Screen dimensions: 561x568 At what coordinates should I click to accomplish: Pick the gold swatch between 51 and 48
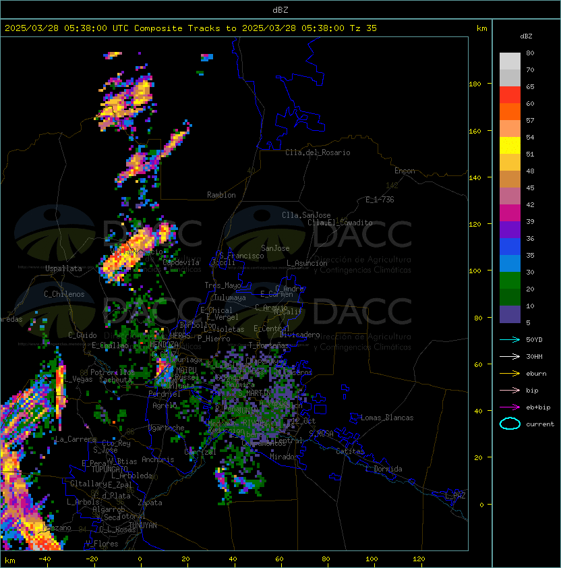(510, 163)
